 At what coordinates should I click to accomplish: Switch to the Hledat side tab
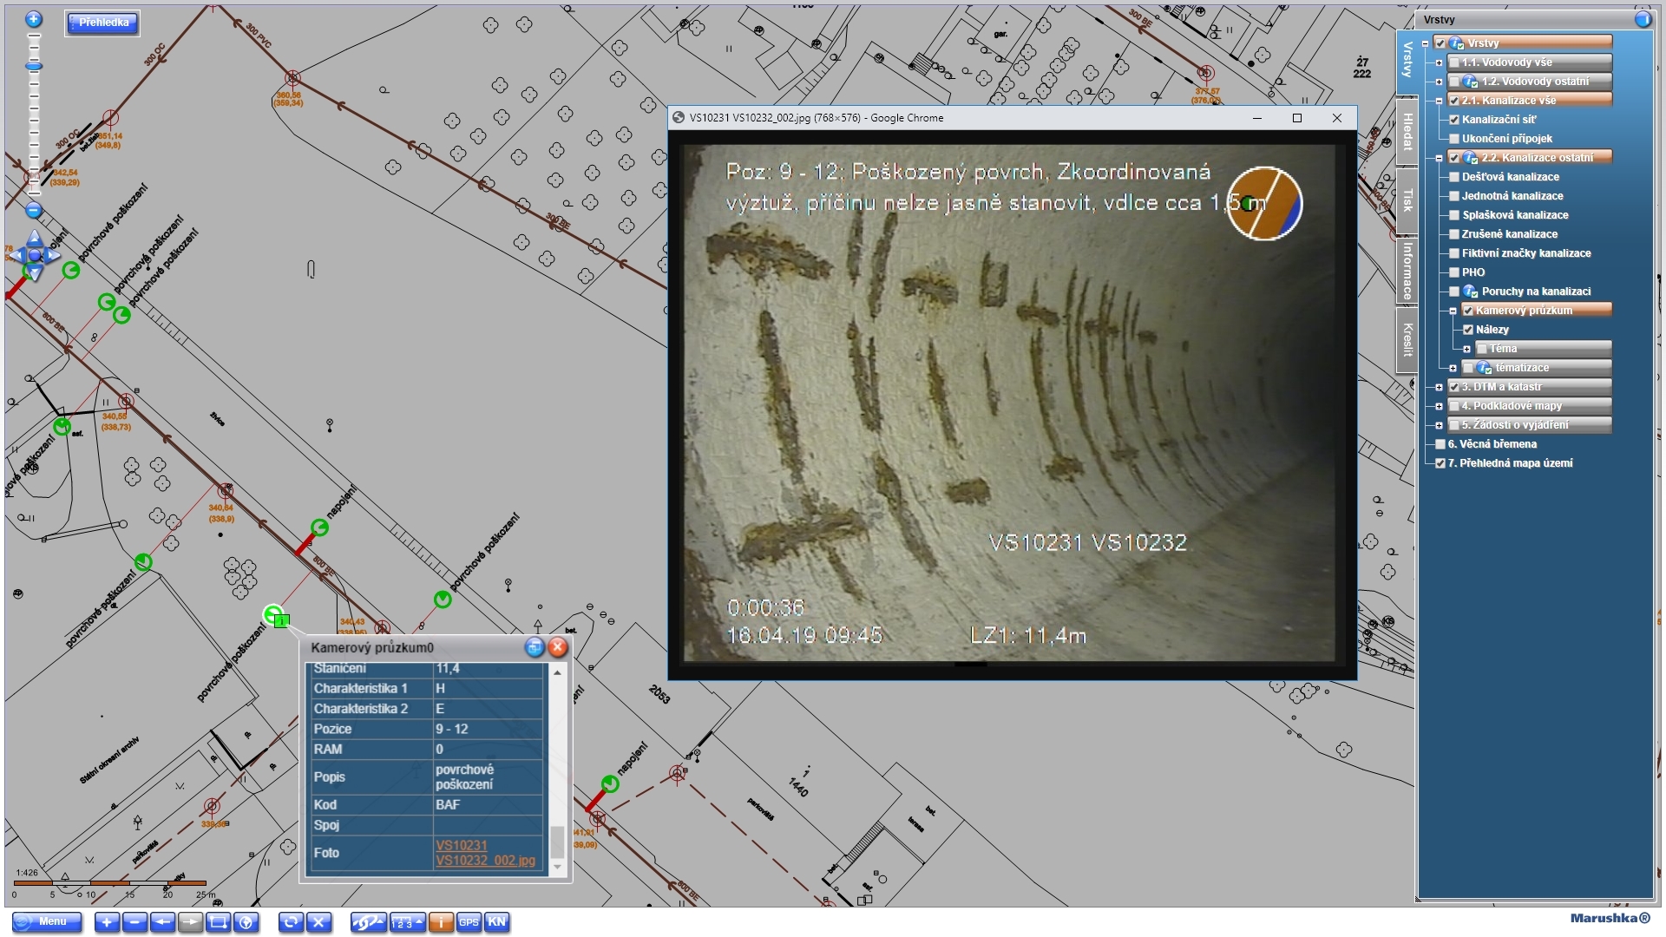1407,132
